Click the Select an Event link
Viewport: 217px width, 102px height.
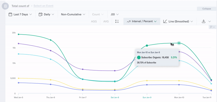(x=43, y=6)
